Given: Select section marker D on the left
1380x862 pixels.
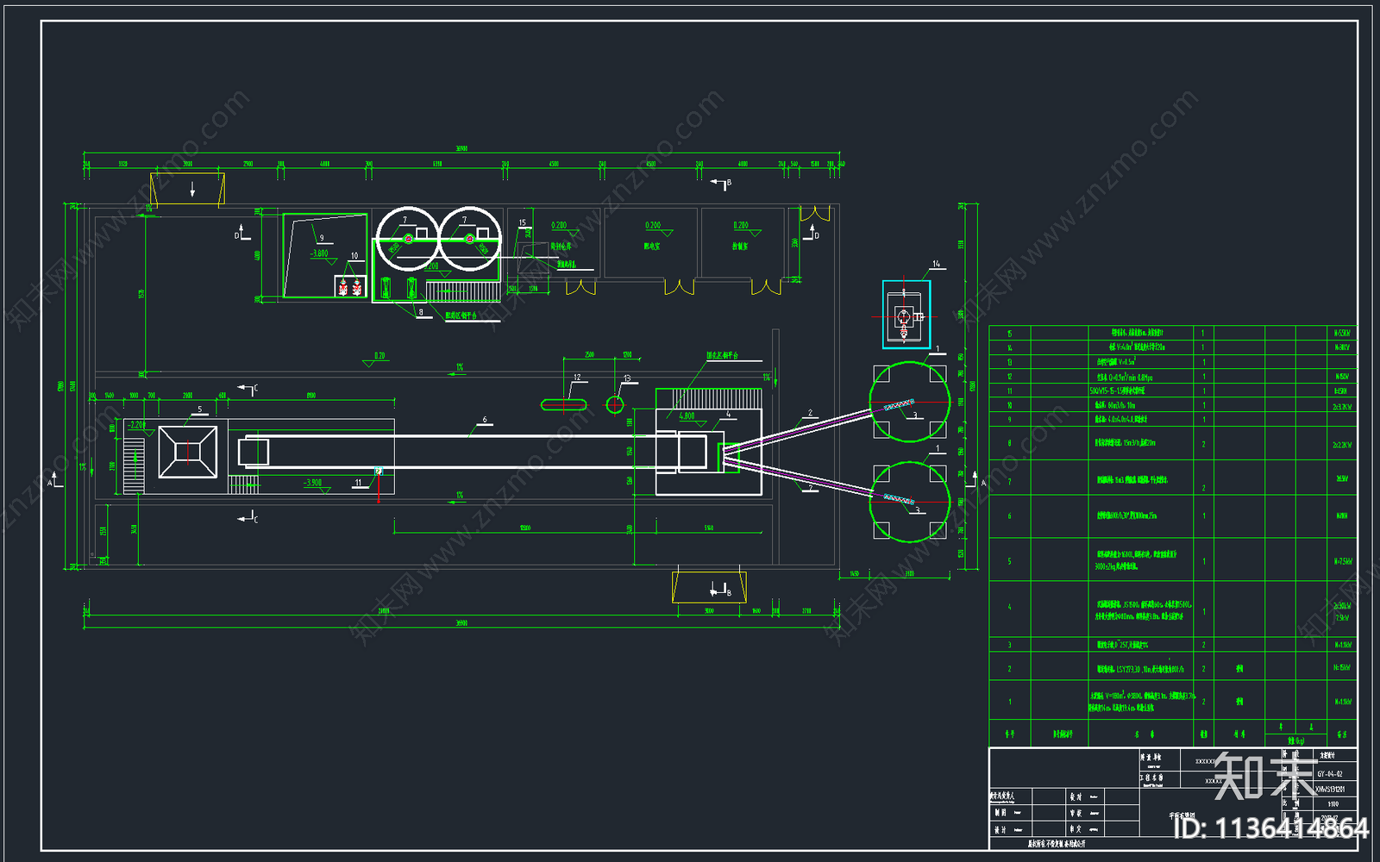Looking at the screenshot, I should (x=241, y=233).
